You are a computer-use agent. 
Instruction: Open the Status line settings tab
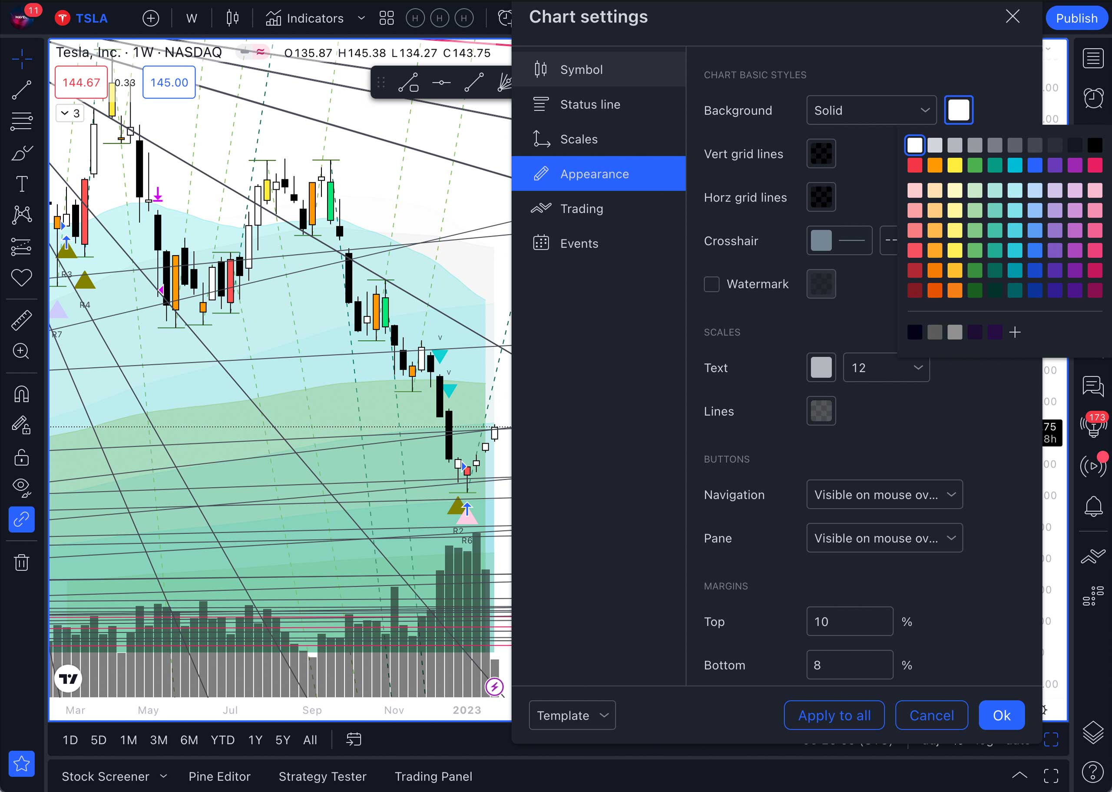click(599, 104)
